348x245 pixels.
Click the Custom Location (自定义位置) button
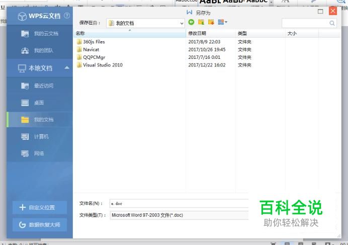click(x=40, y=207)
